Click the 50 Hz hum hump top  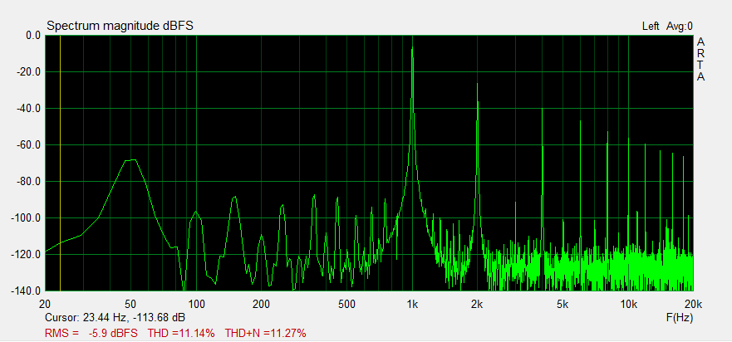[x=130, y=160]
